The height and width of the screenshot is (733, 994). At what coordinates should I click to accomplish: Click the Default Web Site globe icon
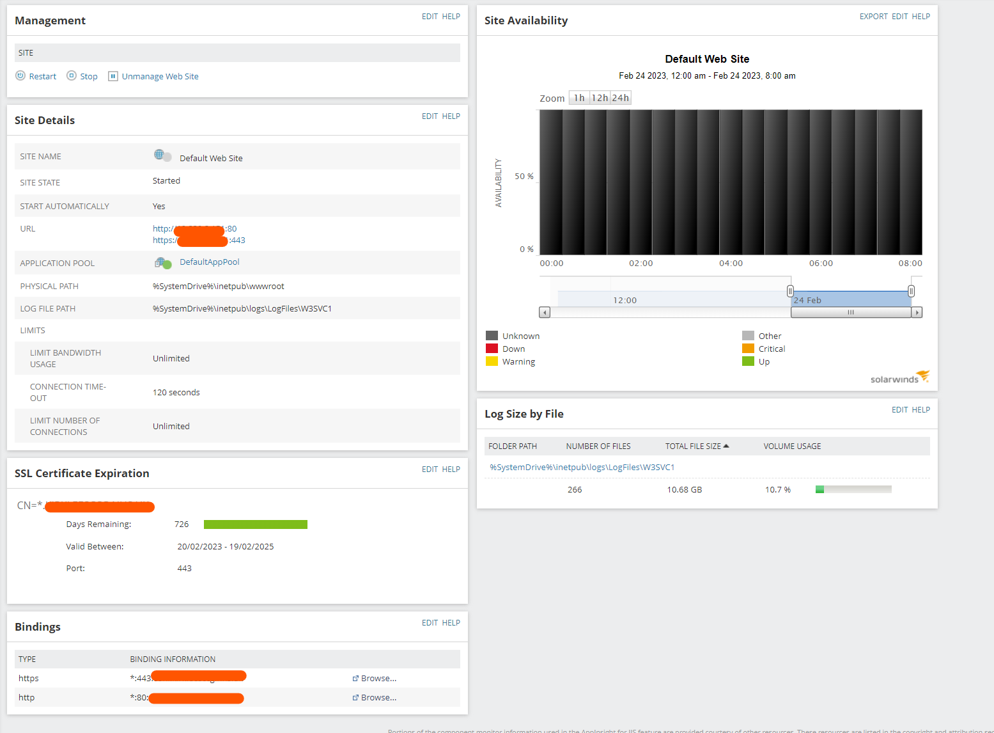click(x=163, y=155)
